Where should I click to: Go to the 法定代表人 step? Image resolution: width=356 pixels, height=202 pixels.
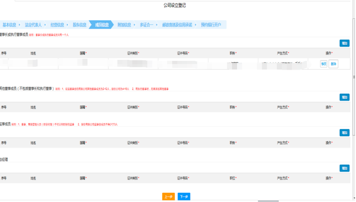point(33,25)
